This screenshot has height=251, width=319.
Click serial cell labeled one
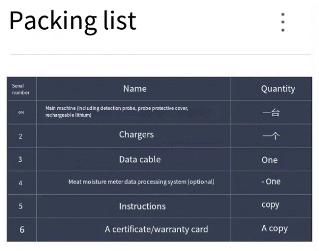pyautogui.click(x=21, y=112)
